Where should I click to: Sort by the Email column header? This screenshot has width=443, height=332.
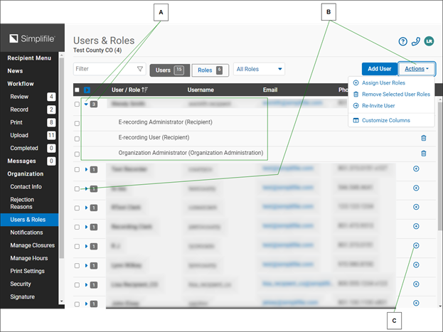[x=270, y=90]
